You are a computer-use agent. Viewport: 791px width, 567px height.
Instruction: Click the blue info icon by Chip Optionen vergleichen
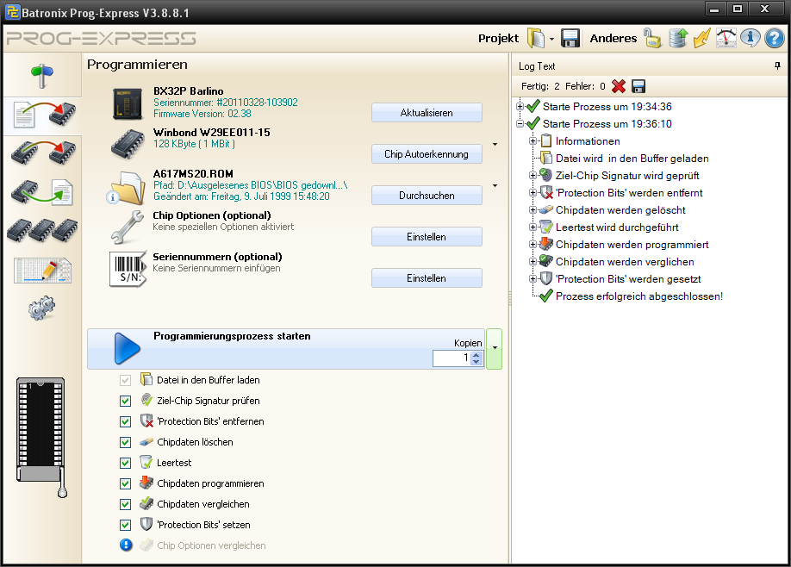coord(126,545)
